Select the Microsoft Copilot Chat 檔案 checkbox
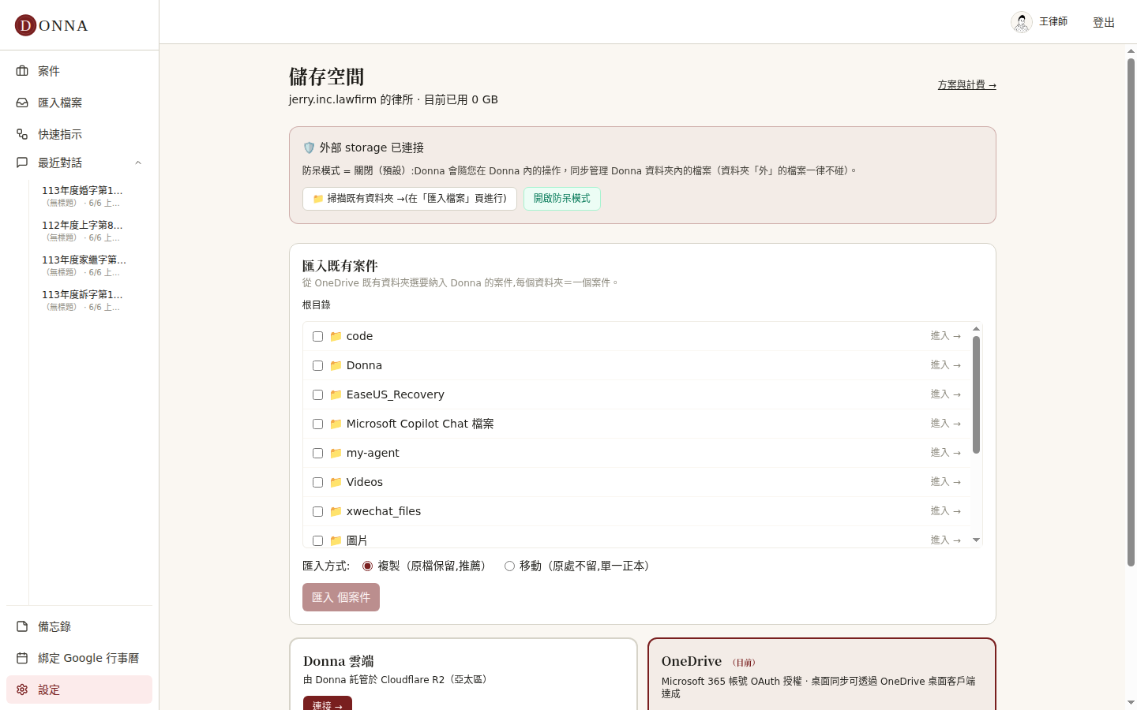 coord(317,424)
